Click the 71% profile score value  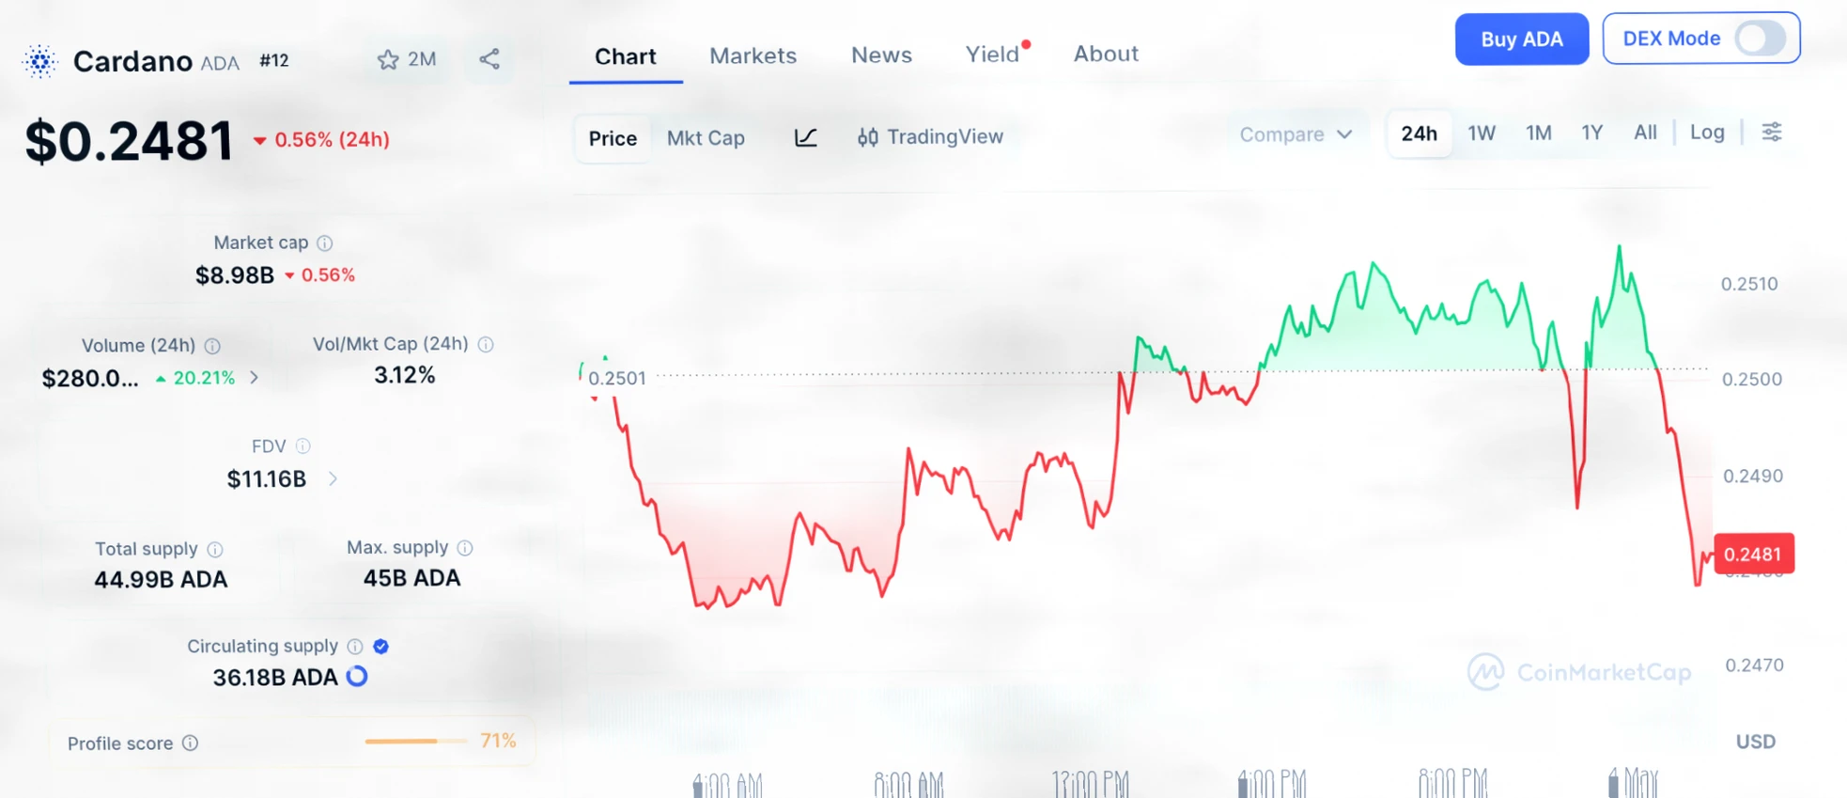[x=498, y=742]
